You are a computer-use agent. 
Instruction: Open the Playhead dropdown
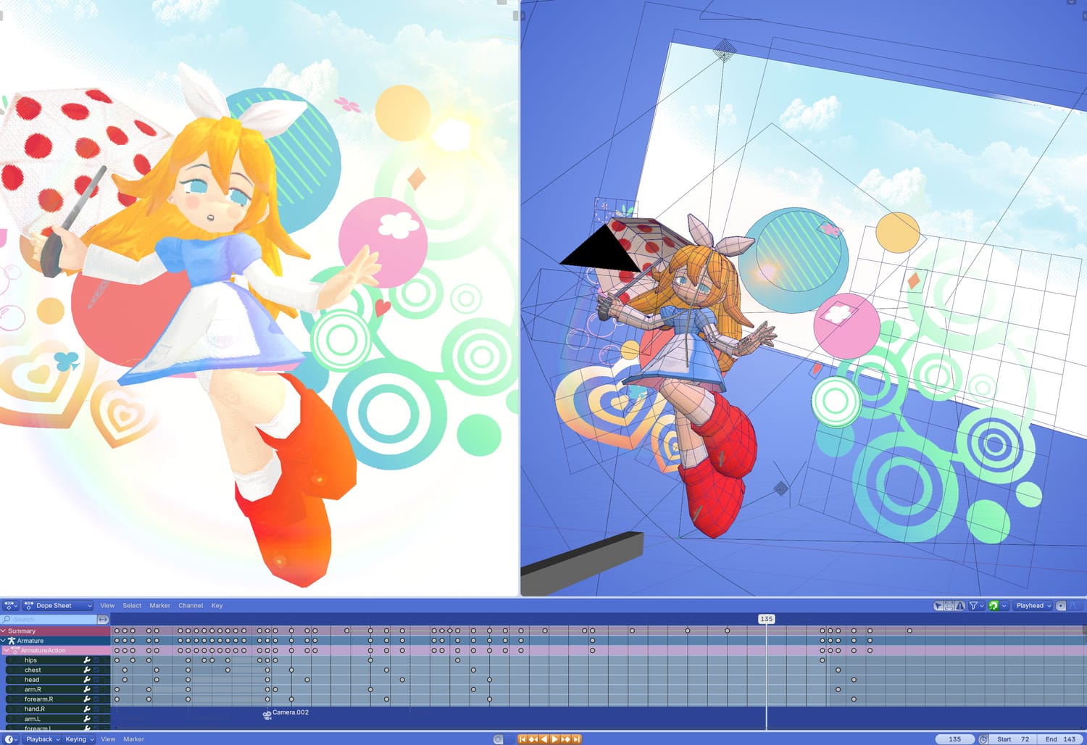pos(1033,606)
